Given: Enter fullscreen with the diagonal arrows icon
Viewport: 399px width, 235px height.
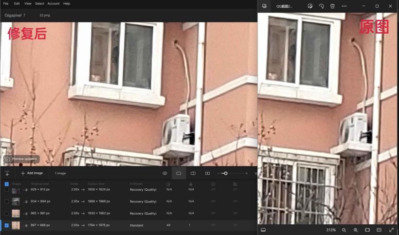Looking at the screenshot, I should [x=391, y=230].
